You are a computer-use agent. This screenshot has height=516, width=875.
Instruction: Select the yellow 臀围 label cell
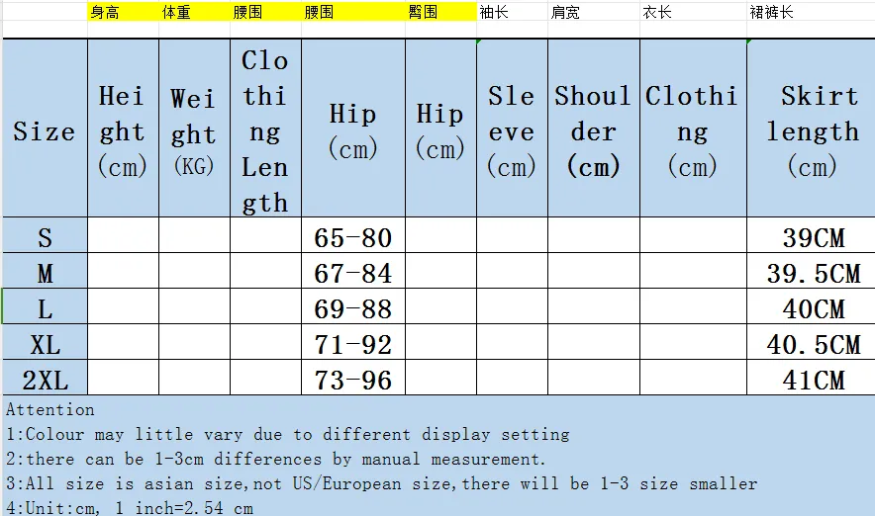point(423,13)
